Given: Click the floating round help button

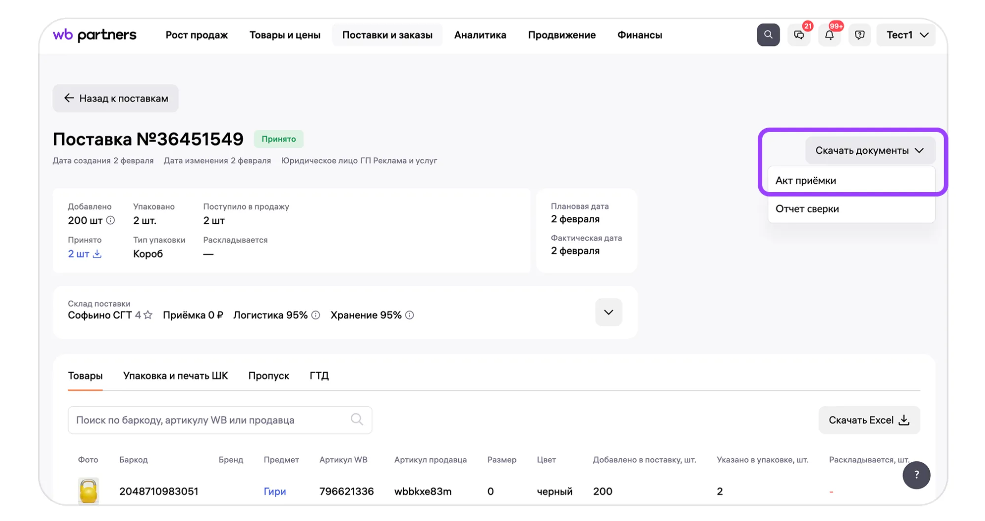Looking at the screenshot, I should point(916,475).
